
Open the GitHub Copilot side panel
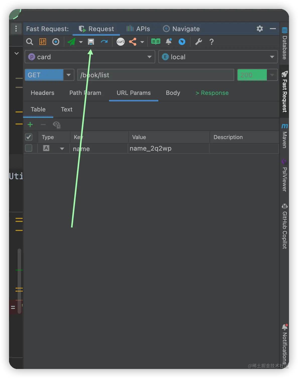click(284, 226)
